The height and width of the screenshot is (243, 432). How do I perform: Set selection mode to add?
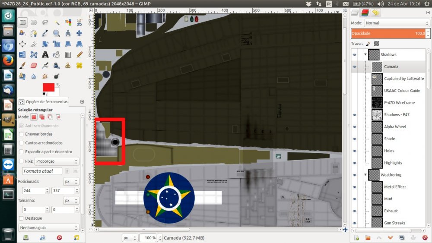point(42,117)
